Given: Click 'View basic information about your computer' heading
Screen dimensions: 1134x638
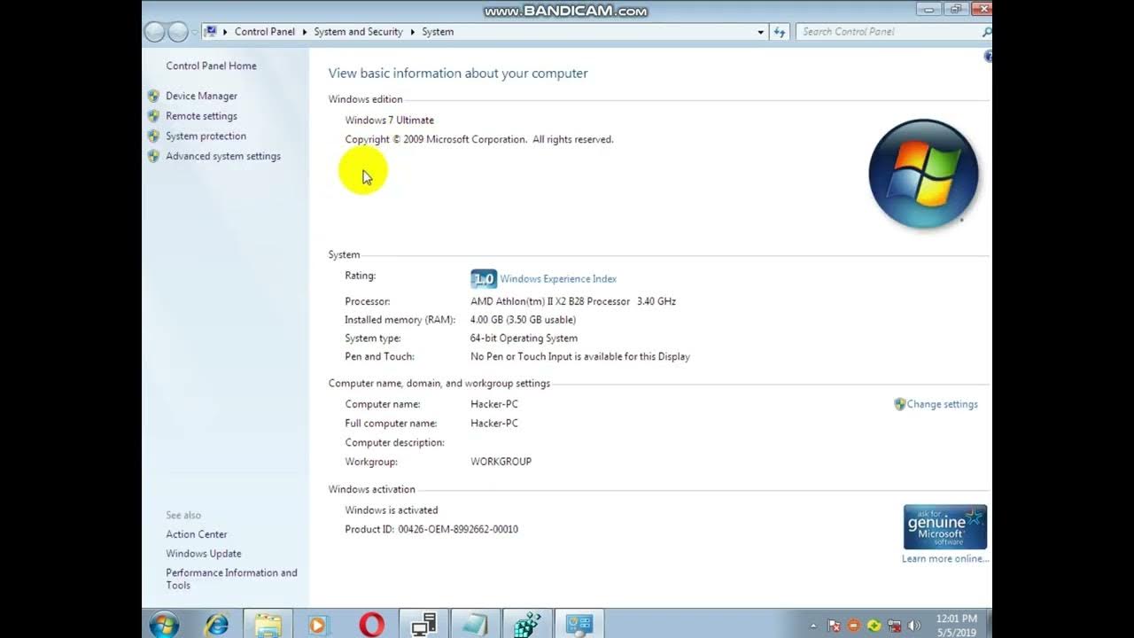Looking at the screenshot, I should pyautogui.click(x=458, y=74).
